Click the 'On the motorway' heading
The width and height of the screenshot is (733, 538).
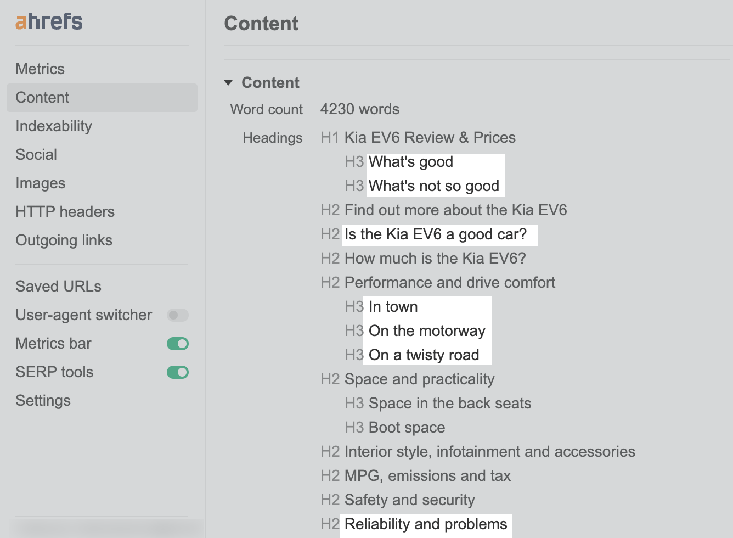tap(427, 331)
